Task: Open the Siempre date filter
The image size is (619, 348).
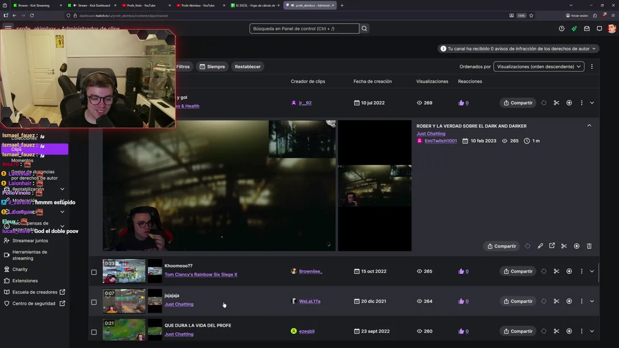Action: [x=212, y=66]
